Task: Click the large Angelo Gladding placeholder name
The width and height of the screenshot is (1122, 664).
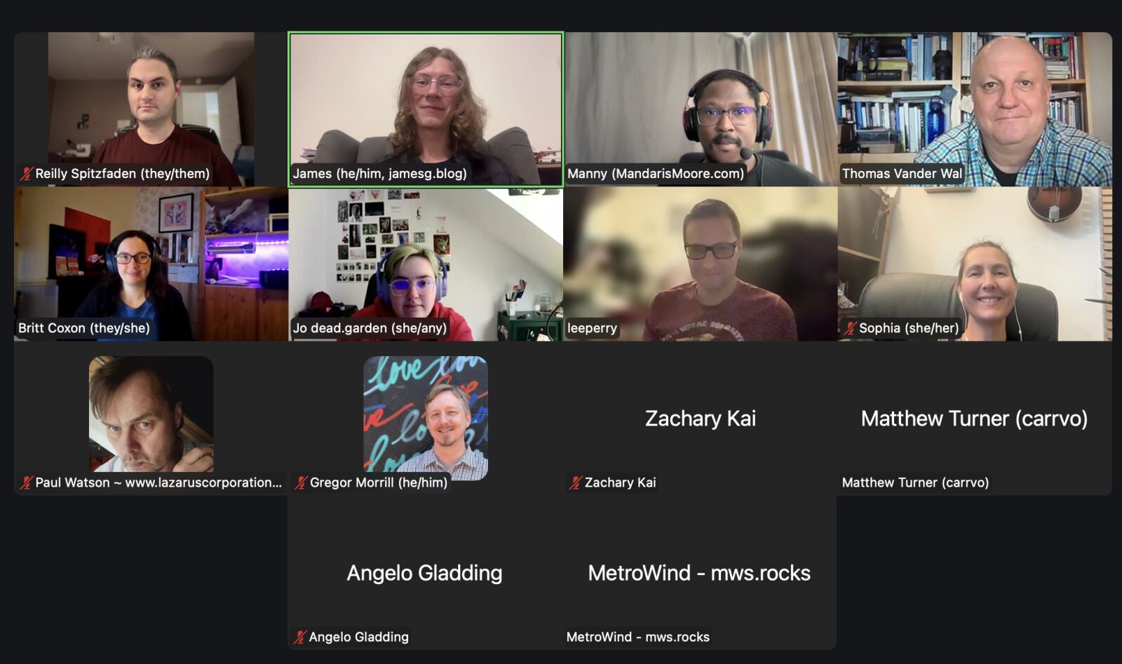Action: pos(424,573)
